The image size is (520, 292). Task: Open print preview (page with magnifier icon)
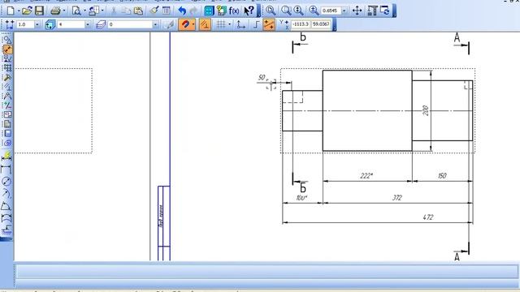[x=76, y=11]
